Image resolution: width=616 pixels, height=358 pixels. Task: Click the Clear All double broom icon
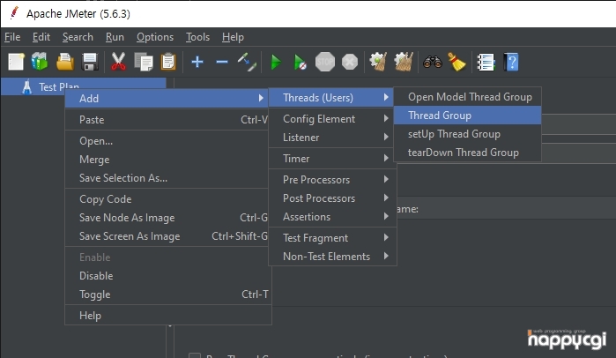404,62
